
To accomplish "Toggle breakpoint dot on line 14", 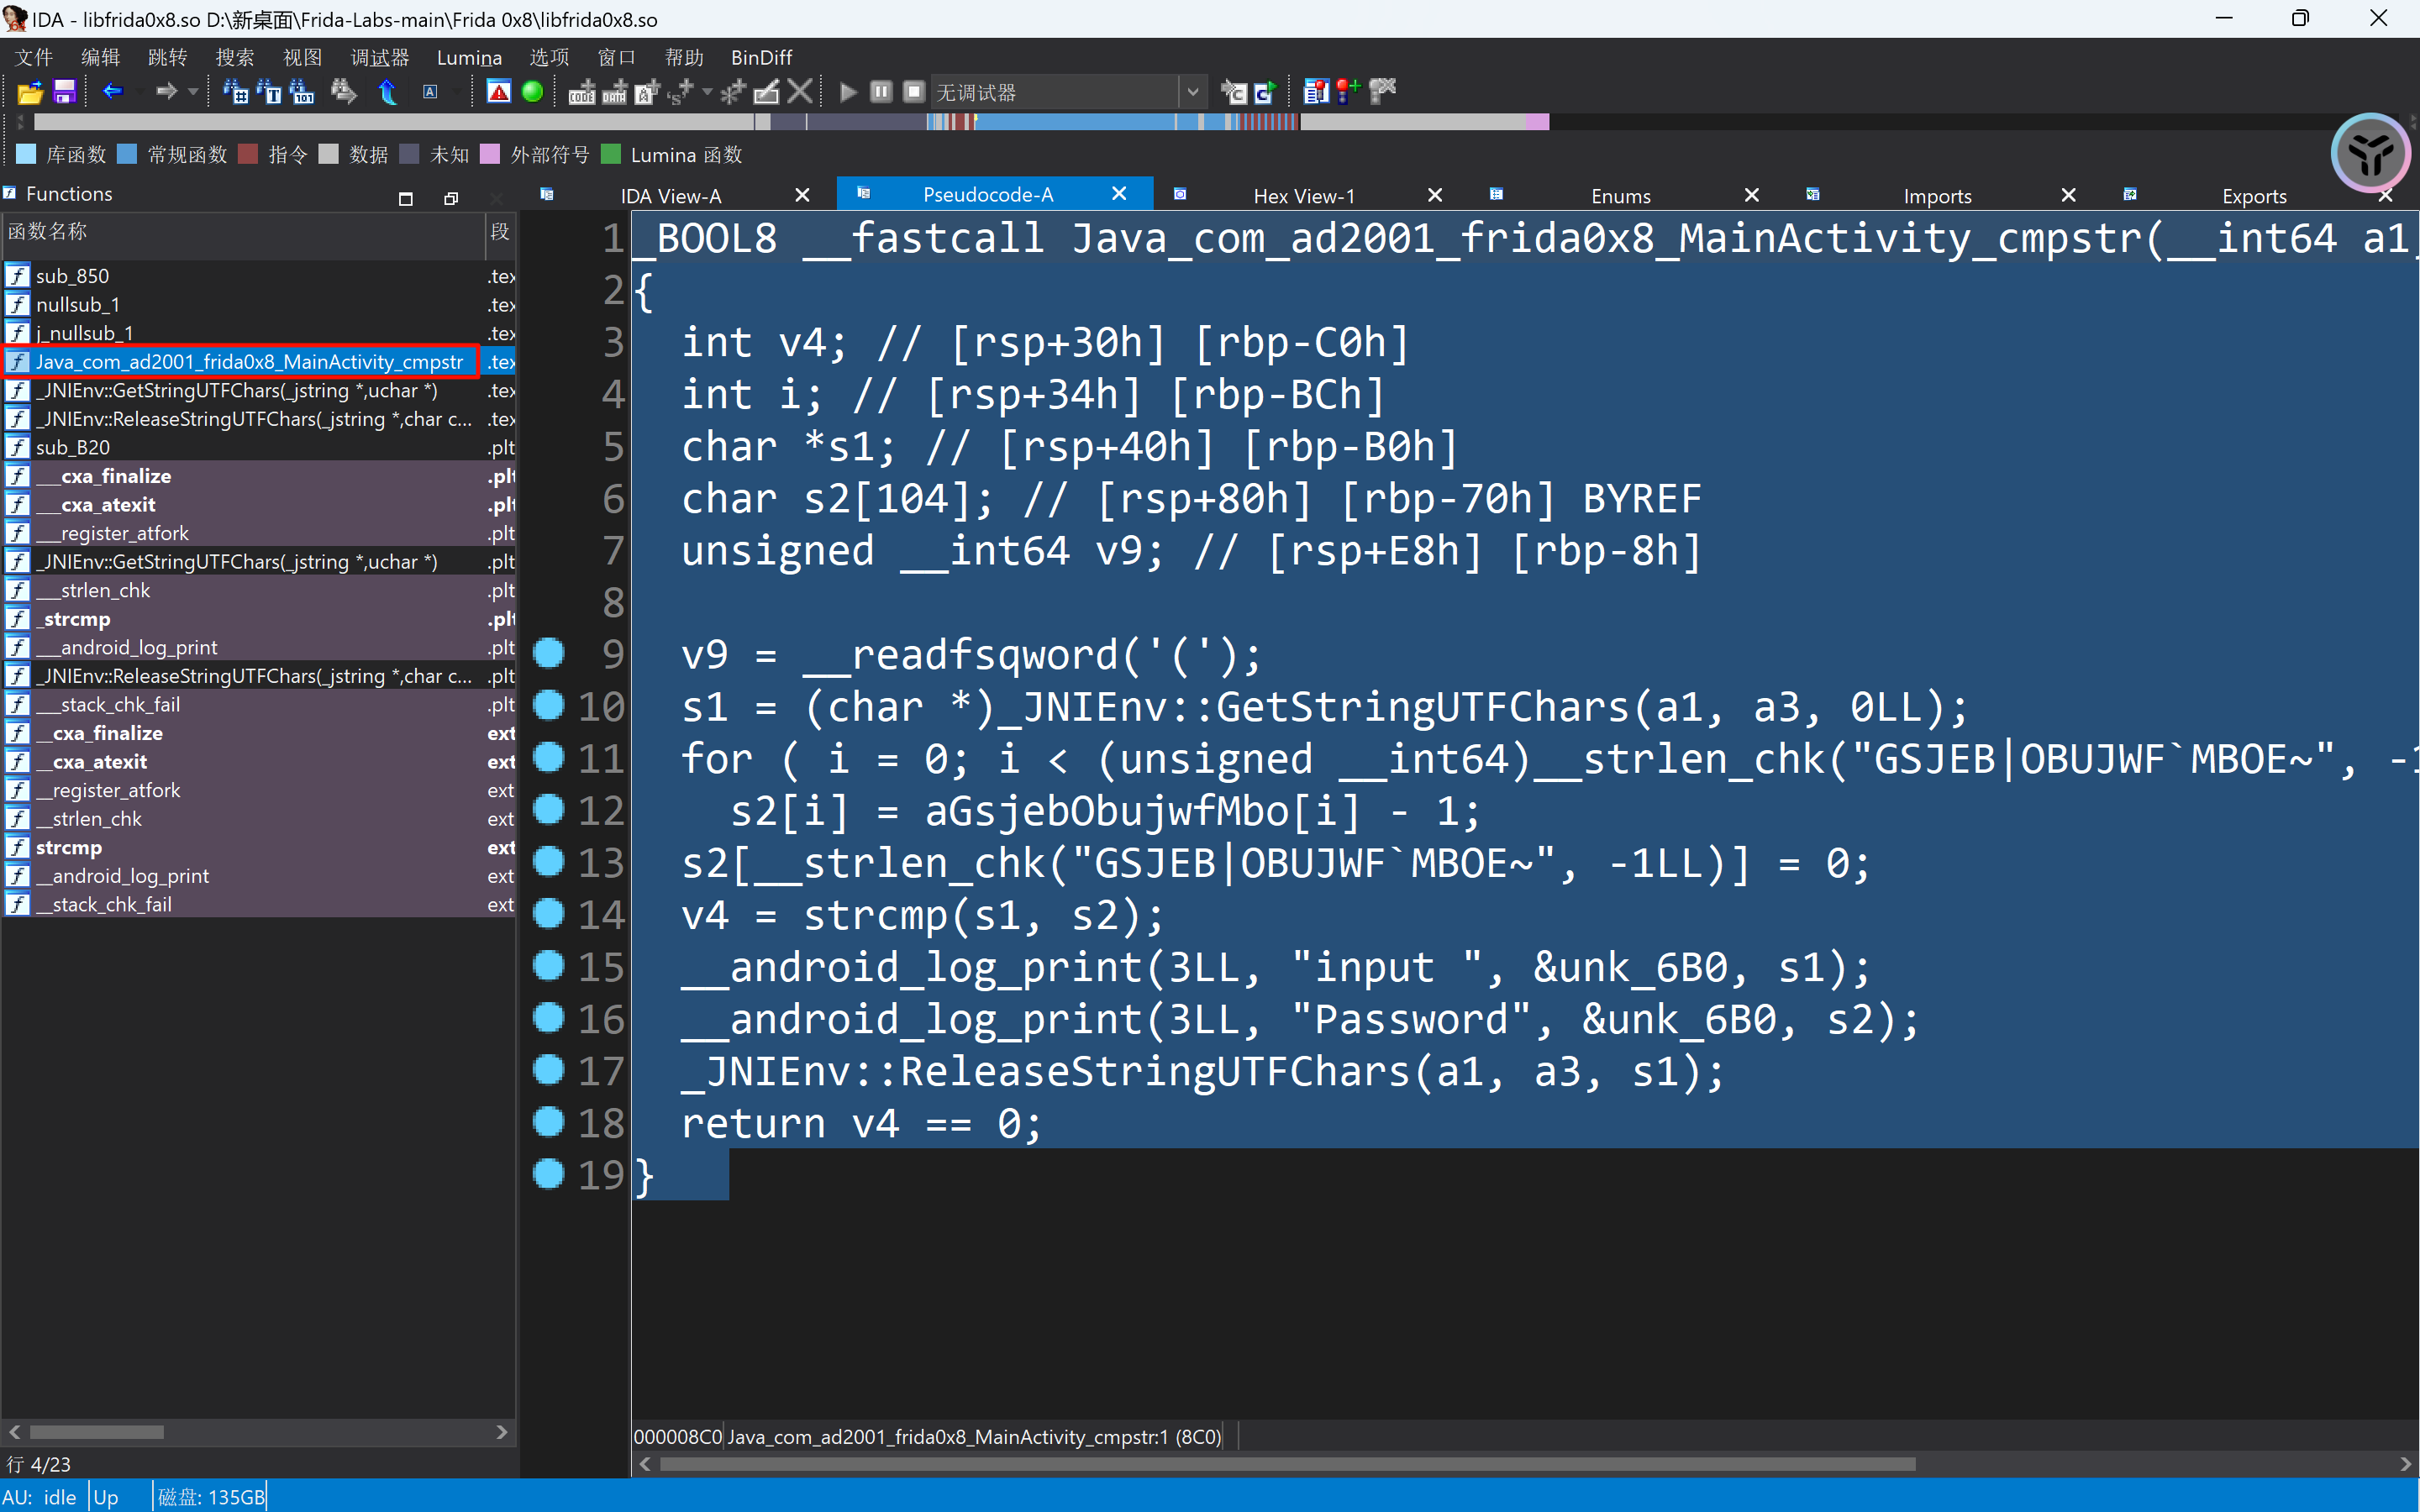I will [548, 913].
